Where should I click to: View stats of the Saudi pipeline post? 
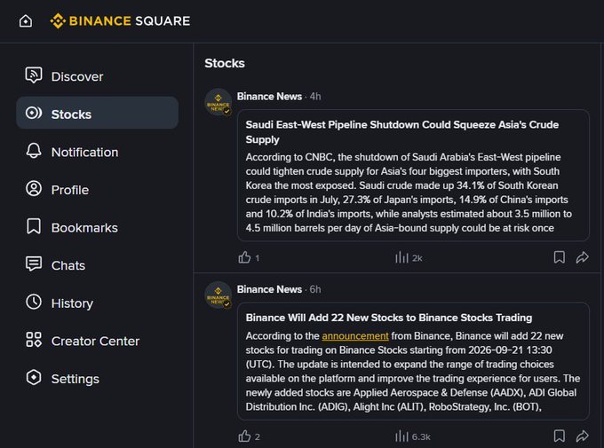click(x=401, y=257)
